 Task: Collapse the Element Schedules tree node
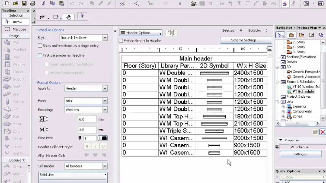click(x=277, y=82)
